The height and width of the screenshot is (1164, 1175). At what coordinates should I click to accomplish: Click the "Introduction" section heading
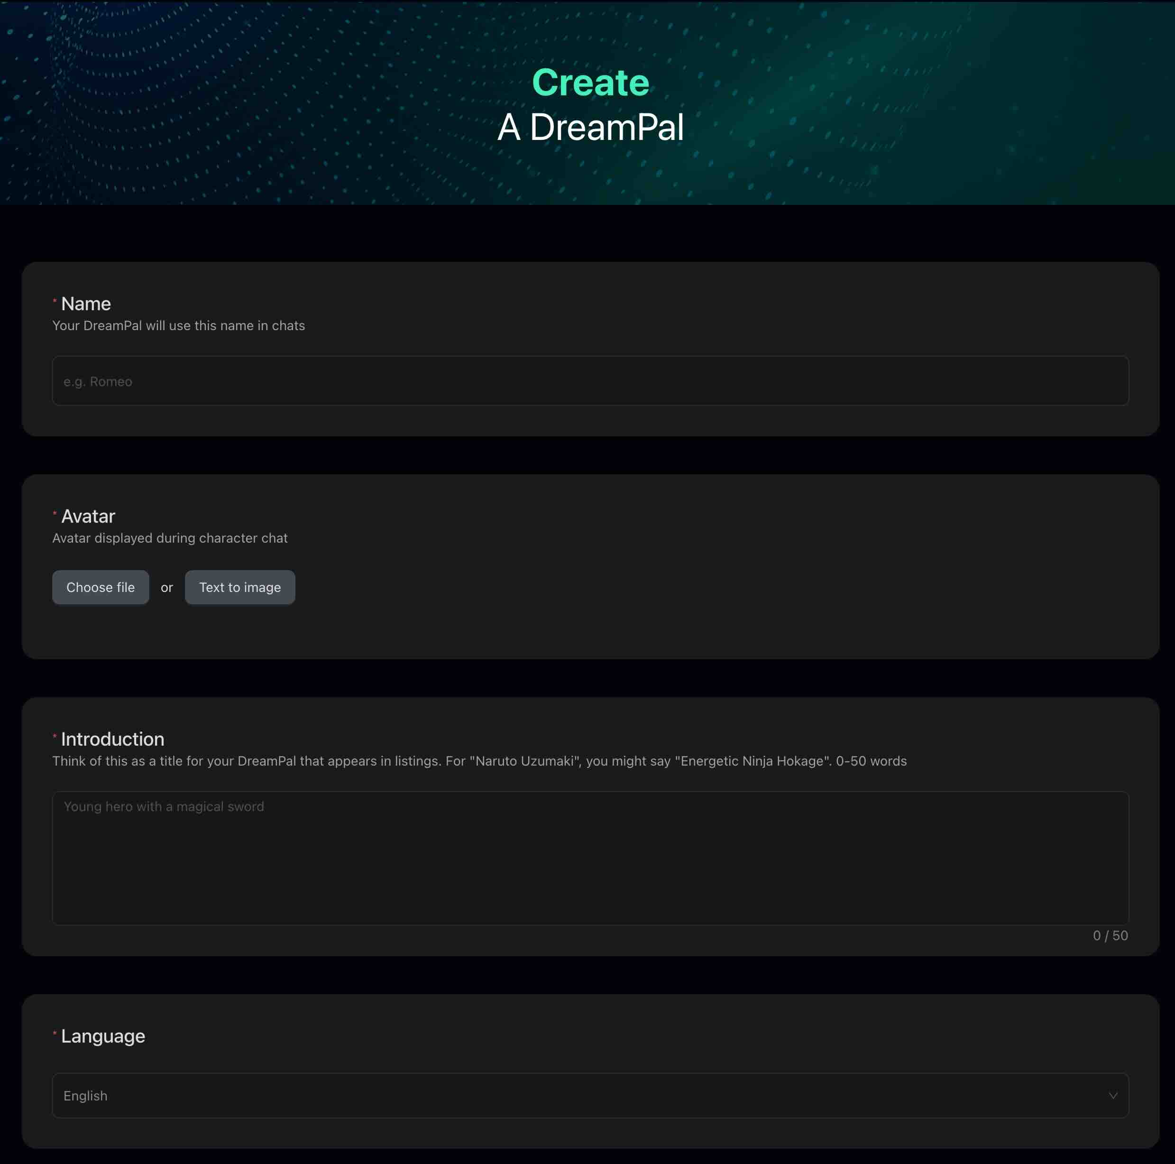click(x=112, y=739)
